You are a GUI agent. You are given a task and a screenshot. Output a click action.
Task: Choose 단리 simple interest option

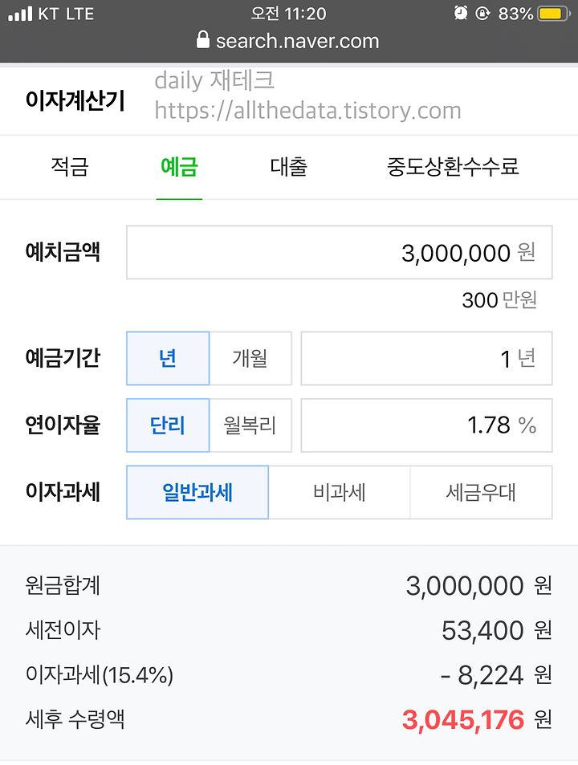tap(168, 425)
